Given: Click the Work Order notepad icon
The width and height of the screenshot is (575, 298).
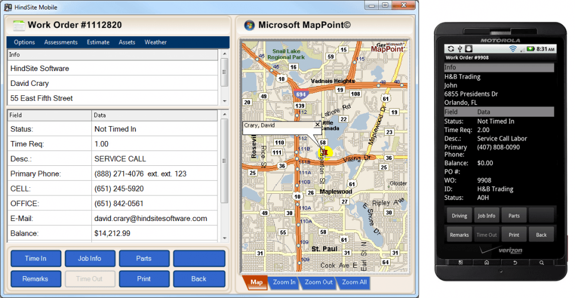Looking at the screenshot, I should click(x=19, y=25).
